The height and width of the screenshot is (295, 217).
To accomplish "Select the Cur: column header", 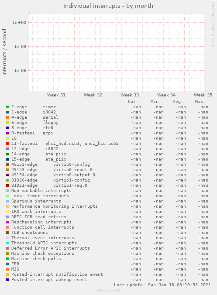I will tap(133, 102).
